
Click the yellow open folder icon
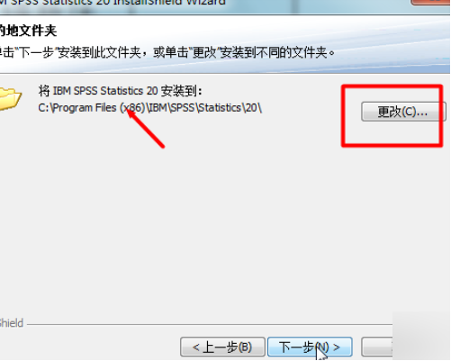coord(10,98)
